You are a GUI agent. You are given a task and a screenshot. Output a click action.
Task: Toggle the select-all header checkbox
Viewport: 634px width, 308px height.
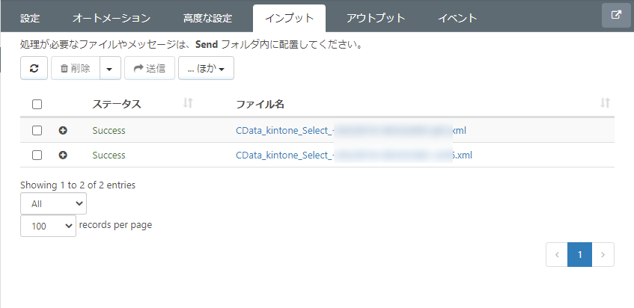pyautogui.click(x=37, y=105)
